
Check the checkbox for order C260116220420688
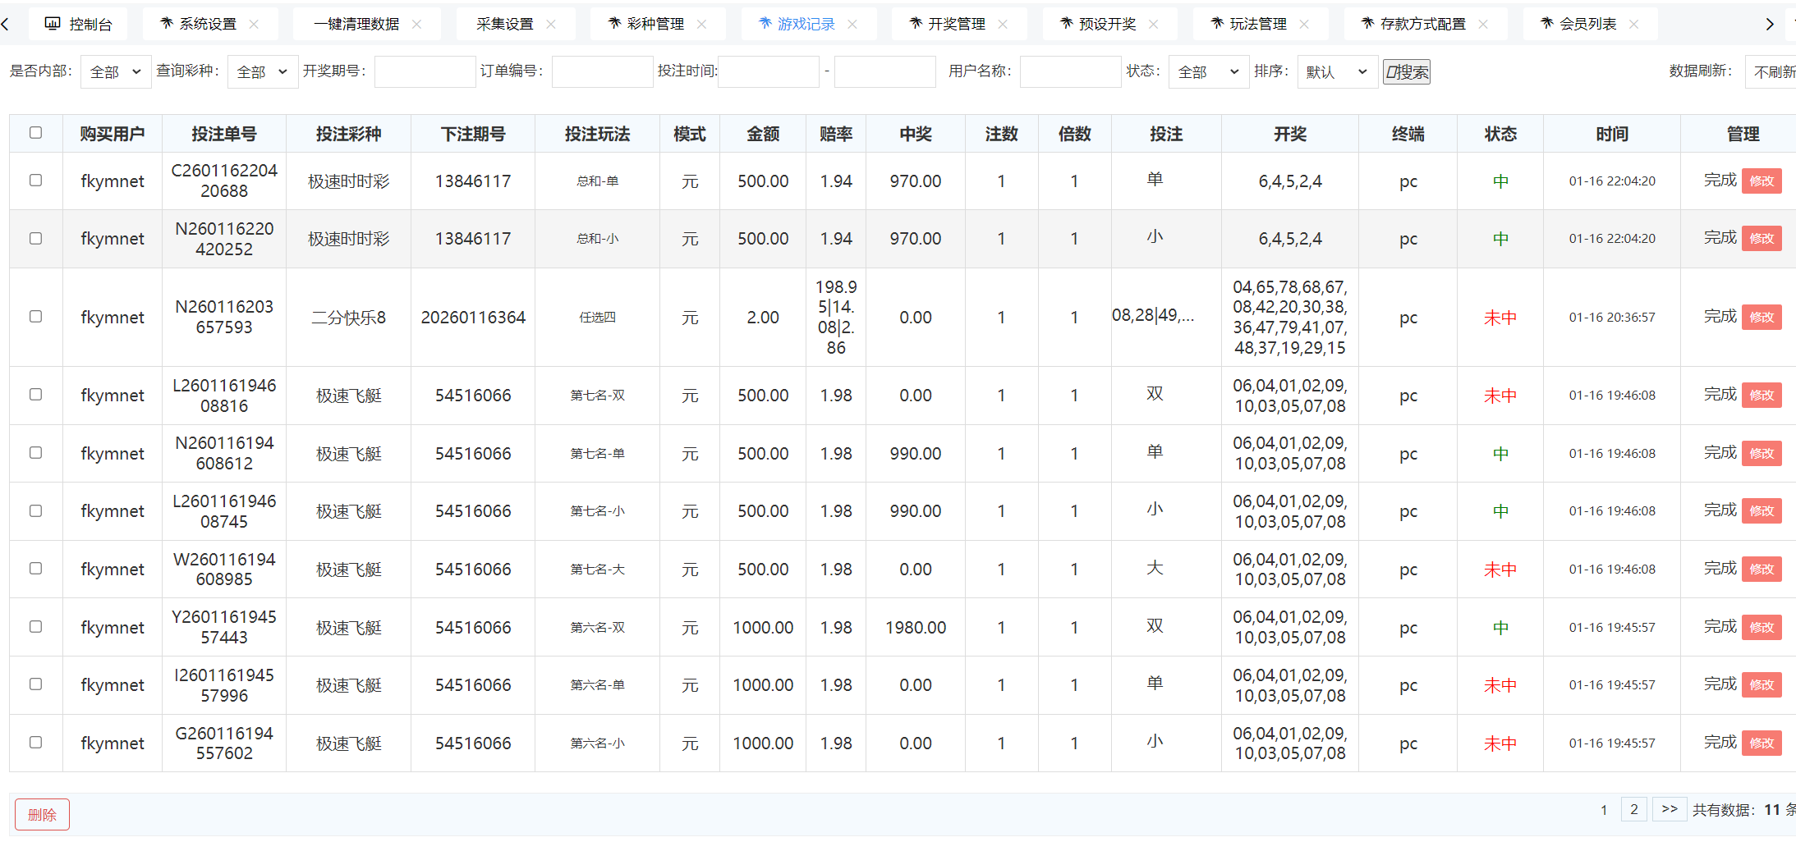tap(35, 181)
